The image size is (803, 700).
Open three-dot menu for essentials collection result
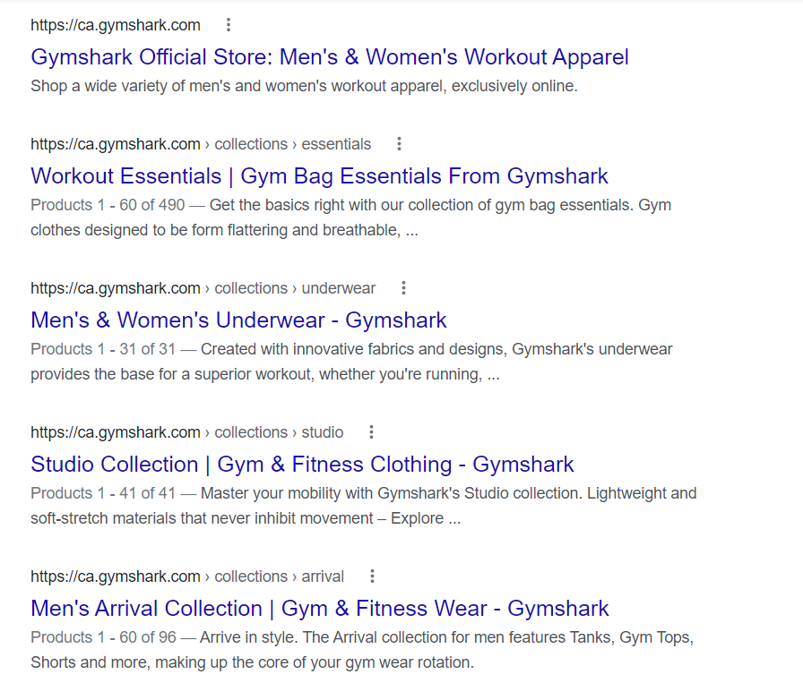[x=399, y=144]
